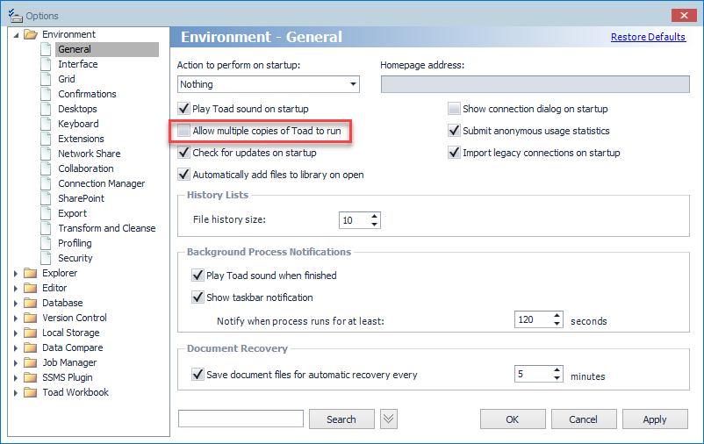Viewport: 704px width, 444px height.
Task: Expand the Toad Workbook node arrow
Action: 16,393
